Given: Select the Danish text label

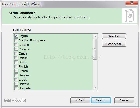Looking at the screenshot, I should click(23, 58).
